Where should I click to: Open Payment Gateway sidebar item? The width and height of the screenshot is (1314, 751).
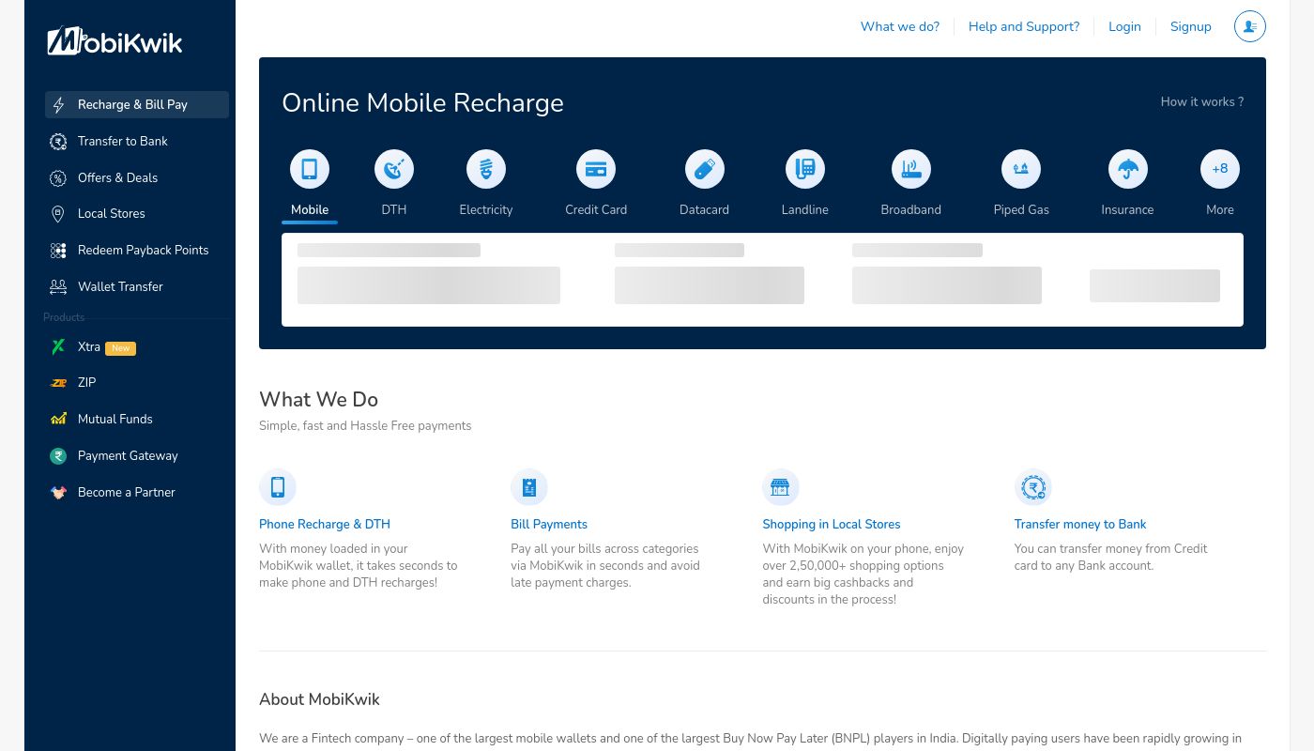128,456
